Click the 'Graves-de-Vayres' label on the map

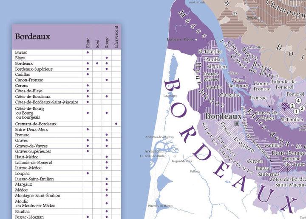click(267, 115)
